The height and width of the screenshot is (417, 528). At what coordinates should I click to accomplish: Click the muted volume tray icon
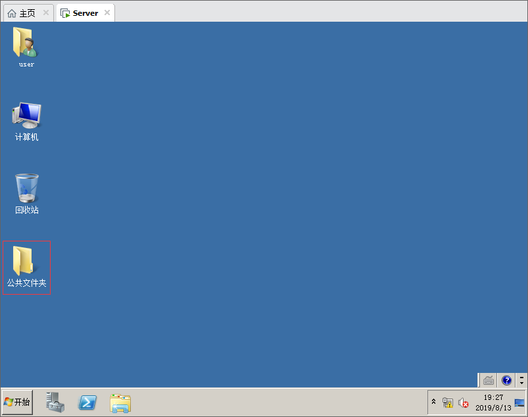tap(463, 403)
